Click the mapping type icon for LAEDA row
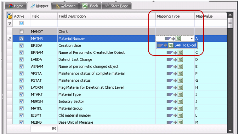Viewport: 239px width, 135px height. (x=175, y=59)
